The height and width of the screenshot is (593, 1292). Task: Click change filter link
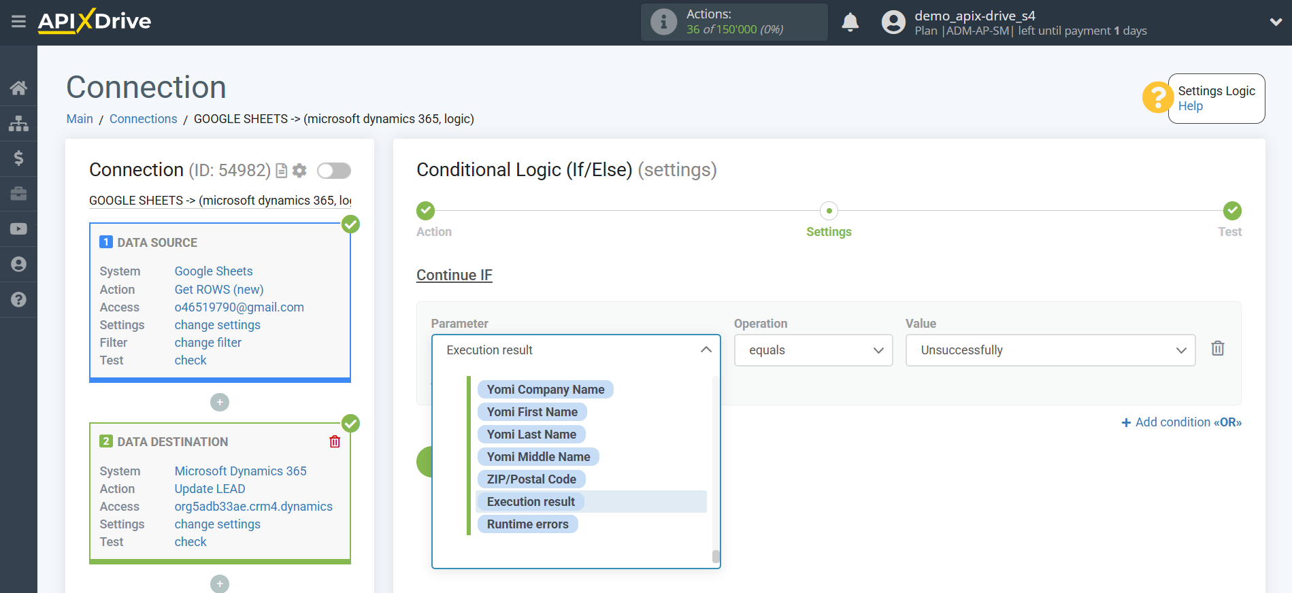(x=208, y=343)
